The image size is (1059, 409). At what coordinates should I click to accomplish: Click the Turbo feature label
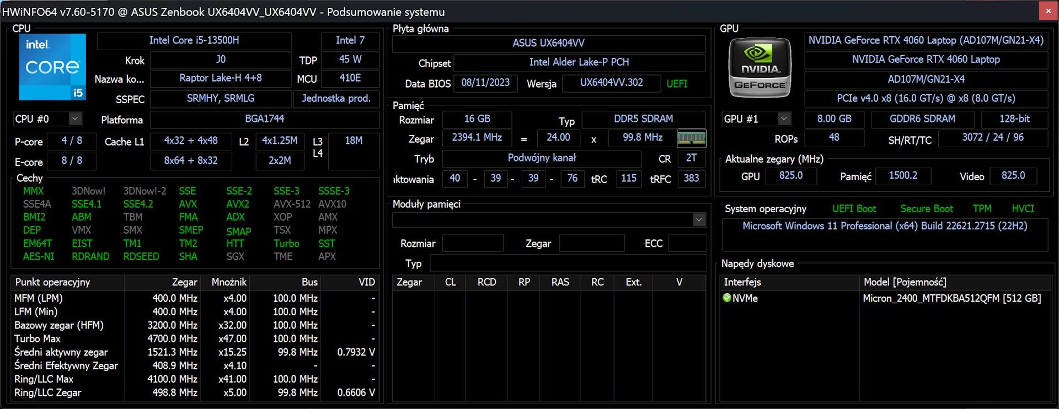(286, 243)
